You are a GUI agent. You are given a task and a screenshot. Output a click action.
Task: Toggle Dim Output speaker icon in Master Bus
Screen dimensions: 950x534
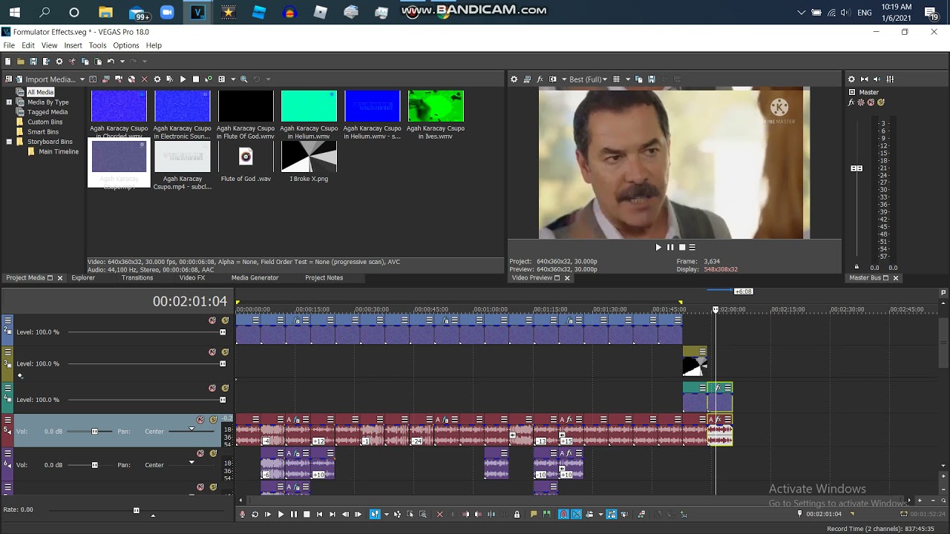877,79
